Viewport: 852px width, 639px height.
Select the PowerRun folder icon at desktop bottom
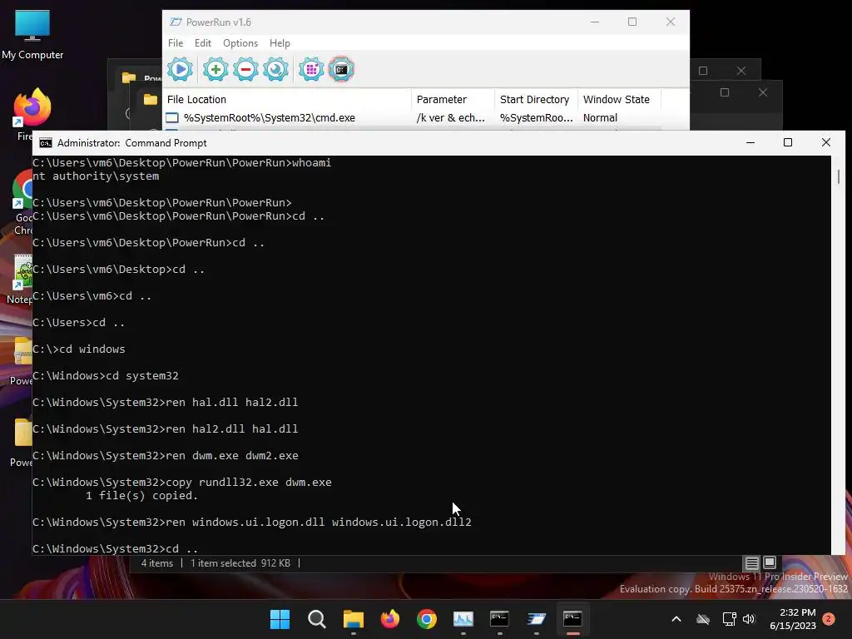(x=22, y=443)
